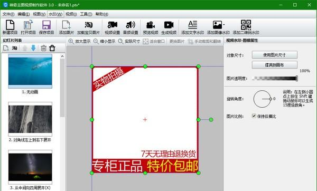The width and height of the screenshot is (317, 191).
Task: Open the 帮助(H) menu
Action: tap(101, 14)
